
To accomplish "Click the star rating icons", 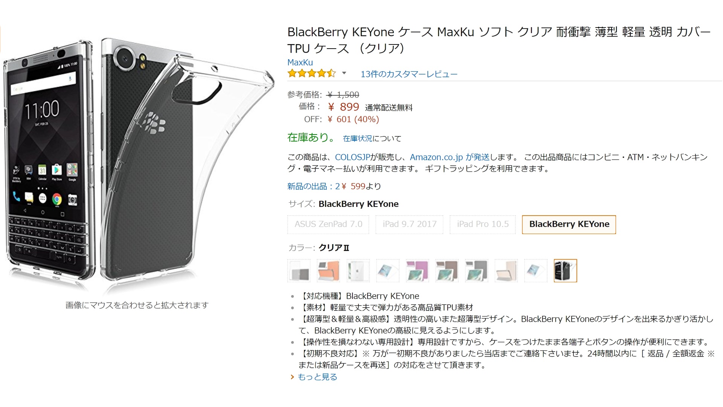I will [x=311, y=73].
